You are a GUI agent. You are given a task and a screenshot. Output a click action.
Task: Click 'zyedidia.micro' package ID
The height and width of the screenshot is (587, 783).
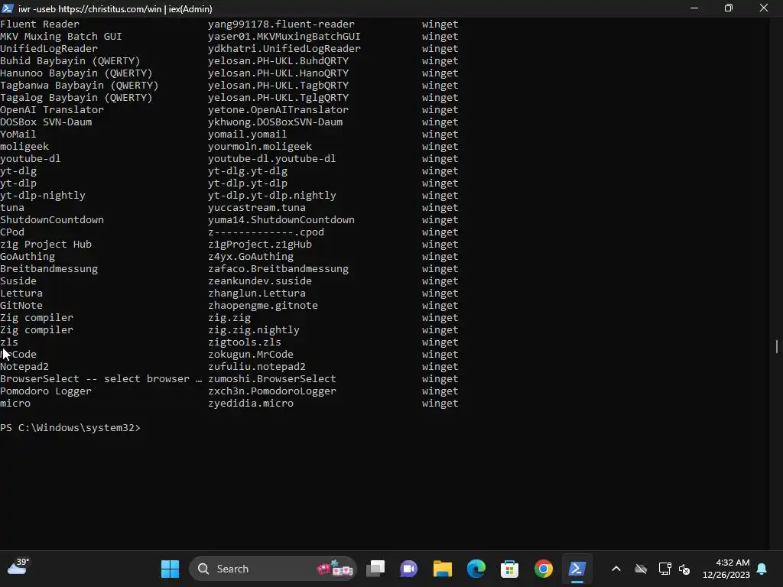pyautogui.click(x=251, y=404)
